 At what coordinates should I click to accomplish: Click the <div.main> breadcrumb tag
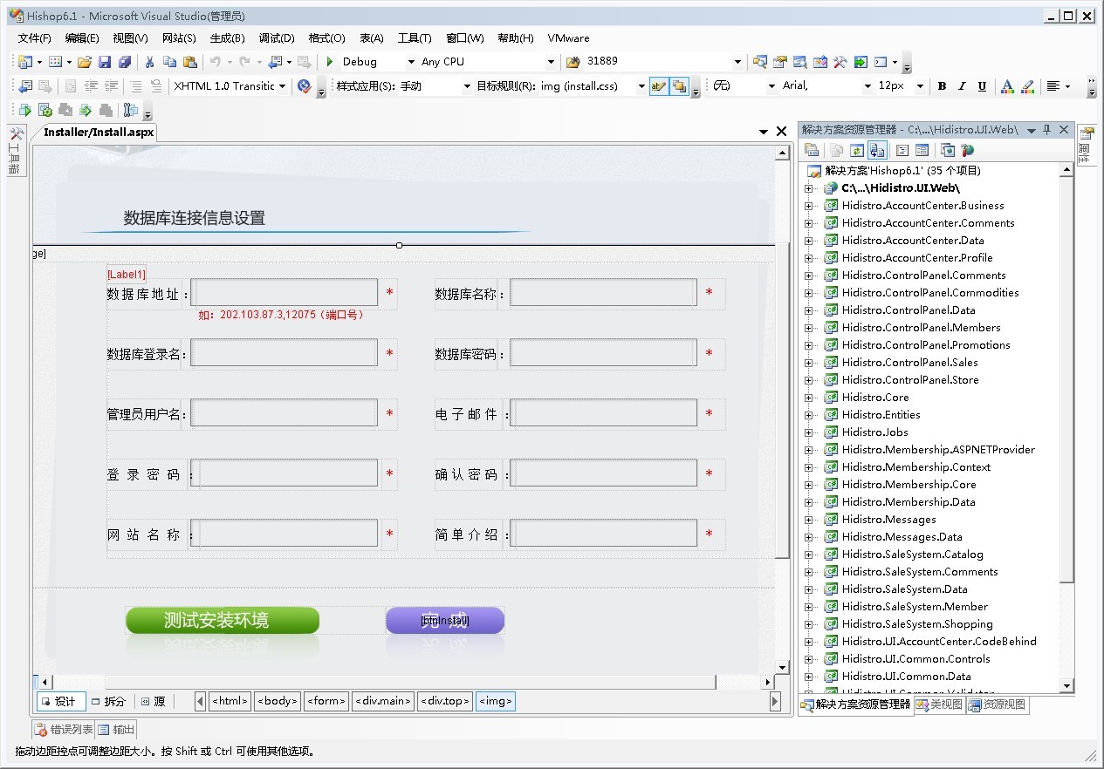(383, 701)
